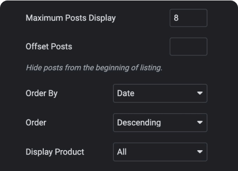238x171 pixels.
Task: Click the caret arrow beside Descending
Action: [x=200, y=122]
